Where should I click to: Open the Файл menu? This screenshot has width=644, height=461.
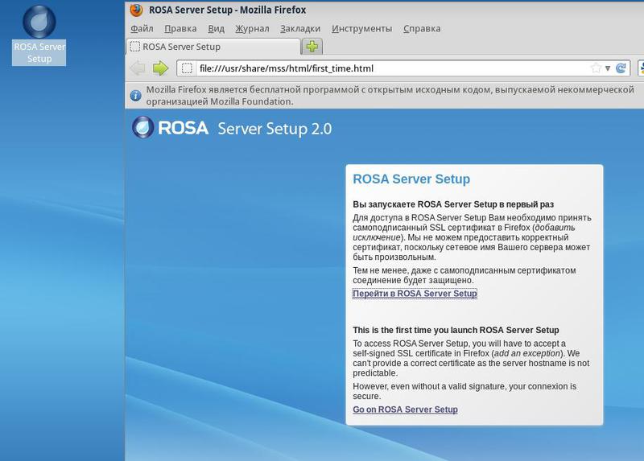click(142, 28)
